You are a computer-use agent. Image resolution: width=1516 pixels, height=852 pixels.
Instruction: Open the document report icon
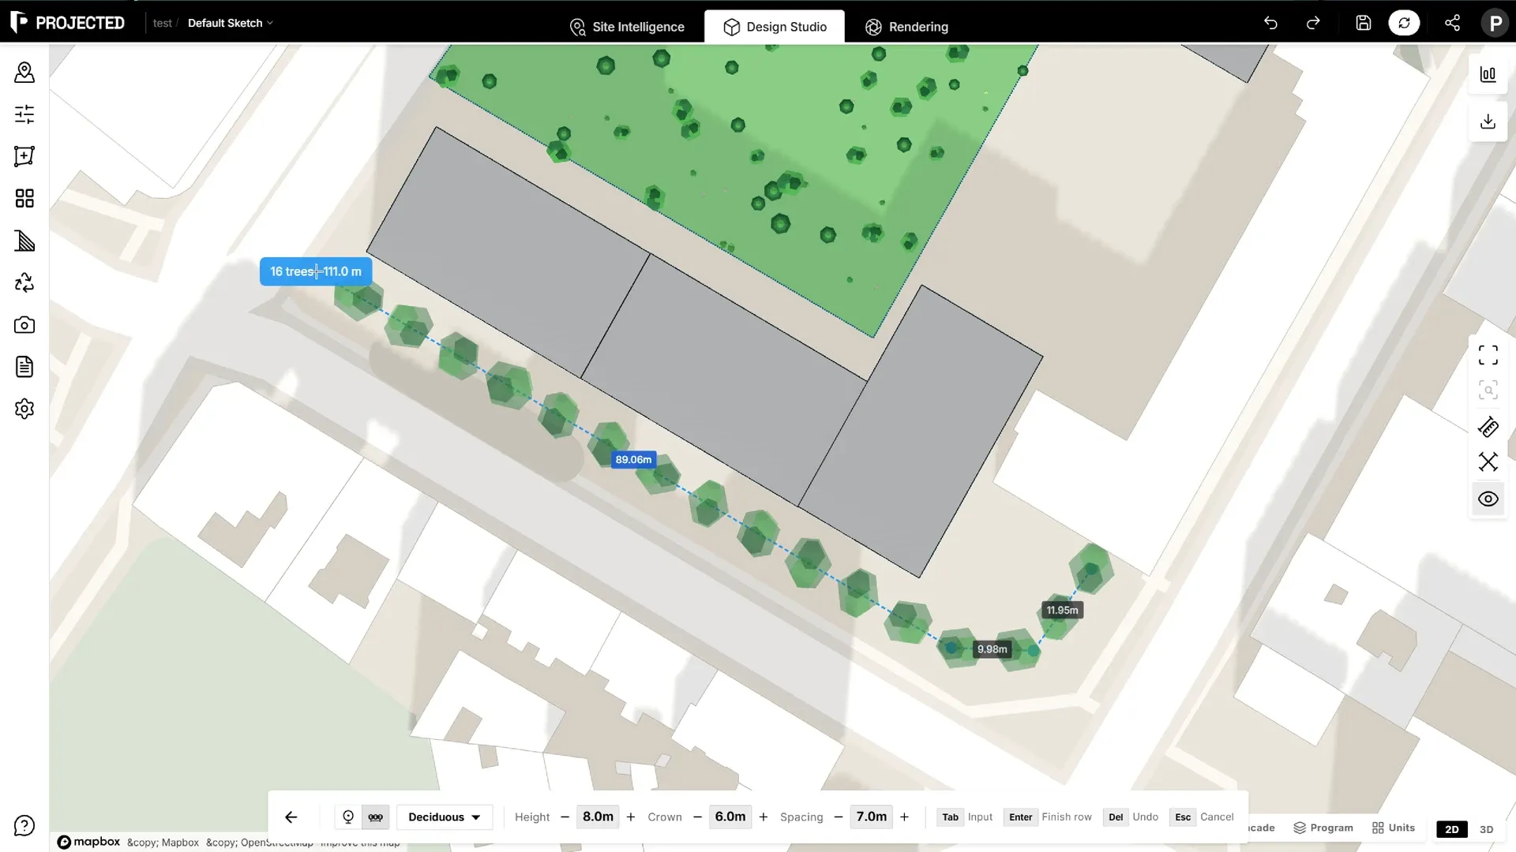(x=24, y=367)
